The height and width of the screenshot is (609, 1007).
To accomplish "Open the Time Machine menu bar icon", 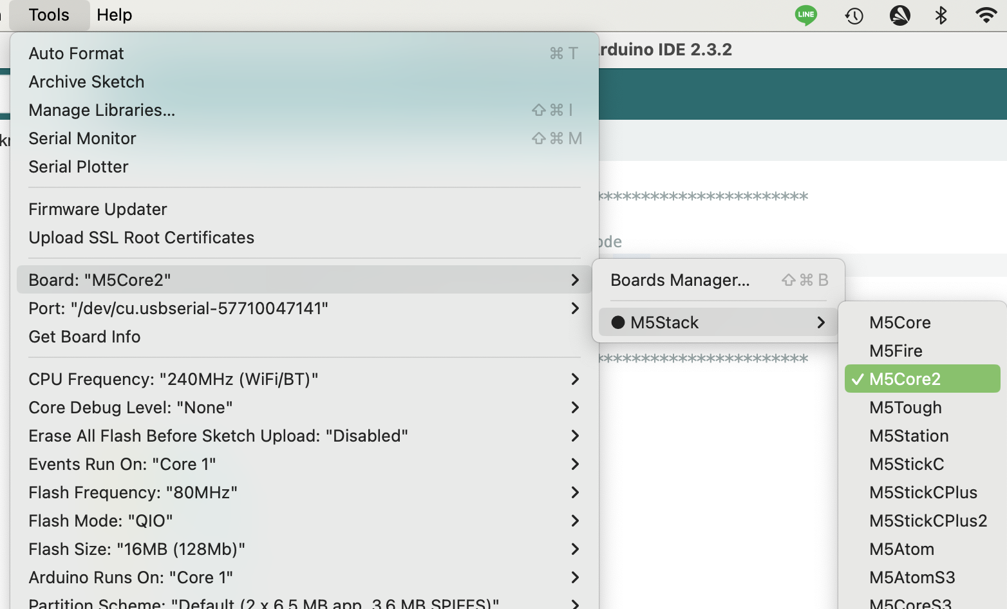I will tap(854, 15).
